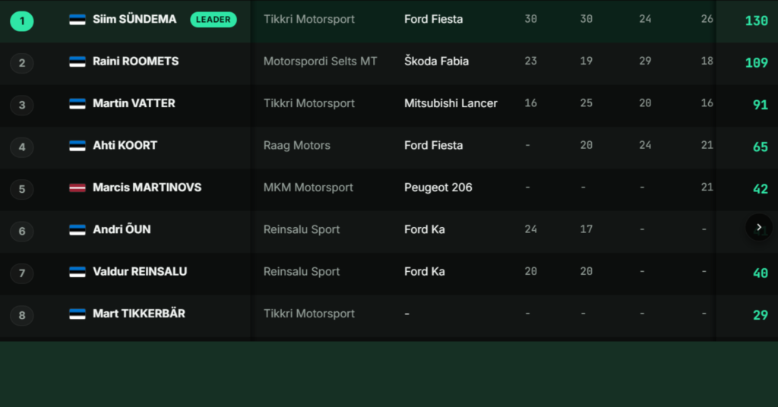The image size is (778, 407).
Task: Click Tikkri Motorsport in Martin VATTER's row
Action: point(309,103)
